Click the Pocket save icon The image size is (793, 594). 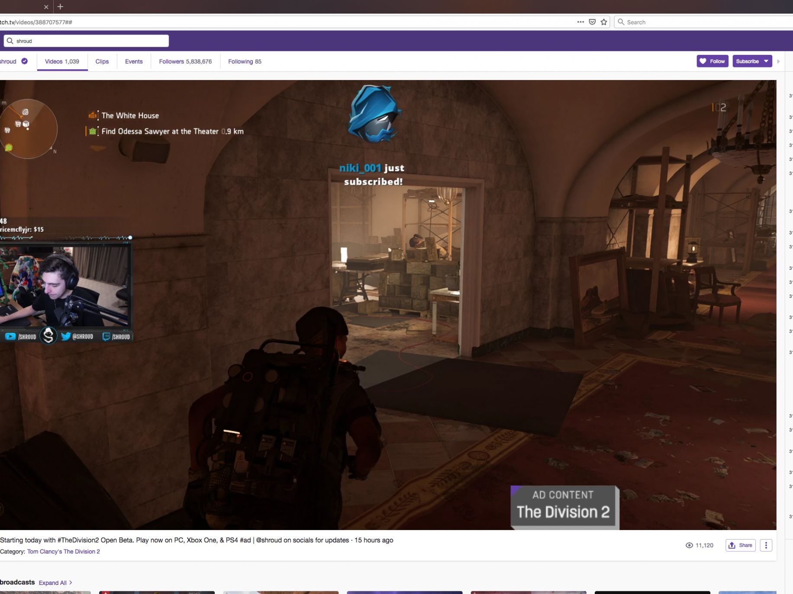click(592, 22)
